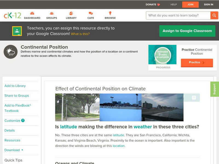Click 'weather' link in the heading question
Image resolution: width=219 pixels, height=164 pixels.
[143, 127]
